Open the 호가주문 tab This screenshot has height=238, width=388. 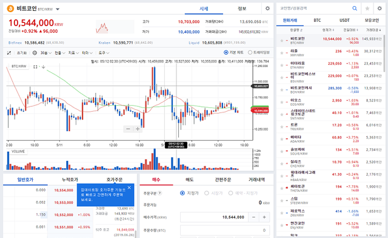[115, 180]
